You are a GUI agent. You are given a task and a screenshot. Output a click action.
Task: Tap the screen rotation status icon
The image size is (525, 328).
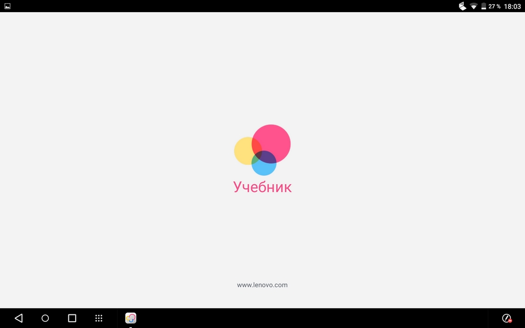click(463, 6)
